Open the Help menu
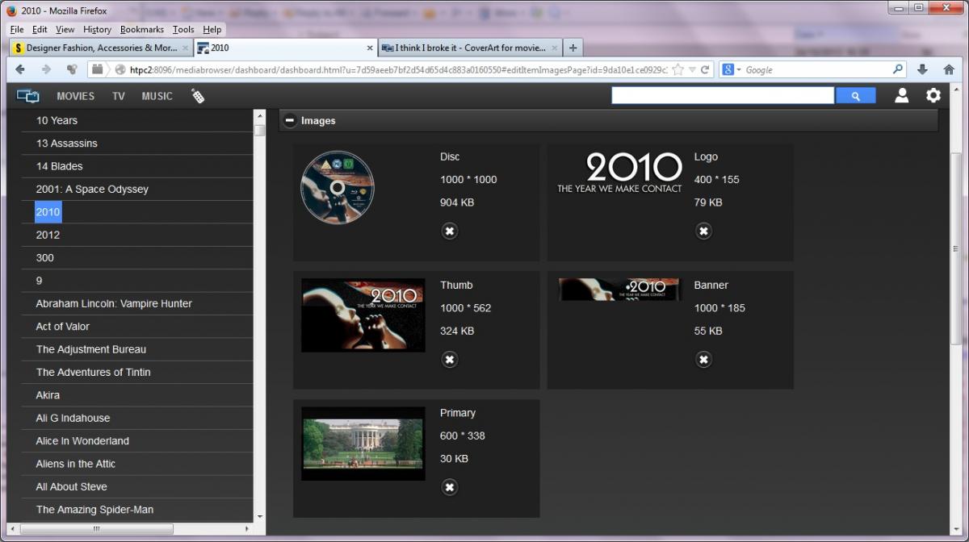 tap(212, 29)
